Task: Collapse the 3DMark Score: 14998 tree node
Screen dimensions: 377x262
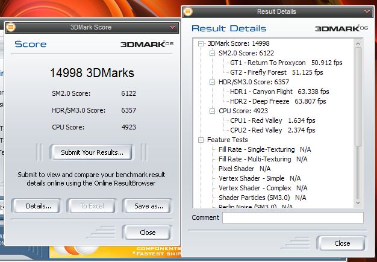Action: [x=201, y=43]
